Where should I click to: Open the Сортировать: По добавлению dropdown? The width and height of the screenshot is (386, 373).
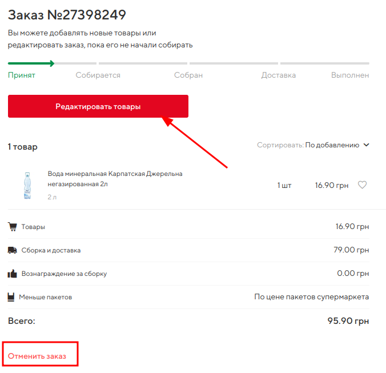pyautogui.click(x=331, y=145)
